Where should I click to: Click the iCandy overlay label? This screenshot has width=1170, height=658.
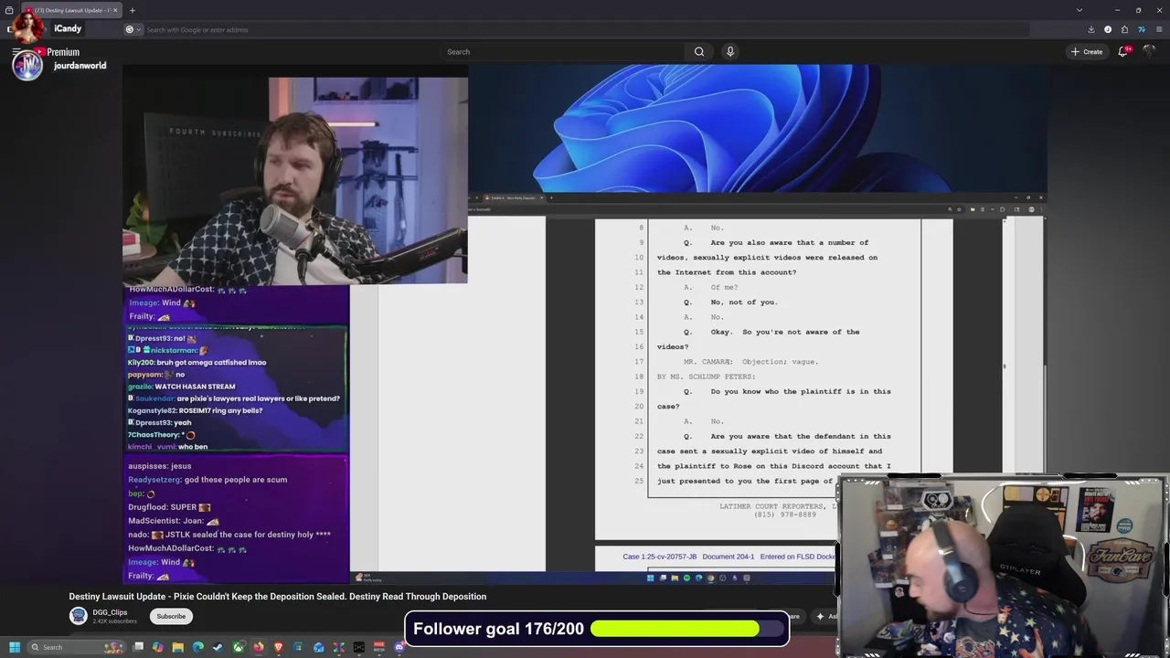pos(68,28)
